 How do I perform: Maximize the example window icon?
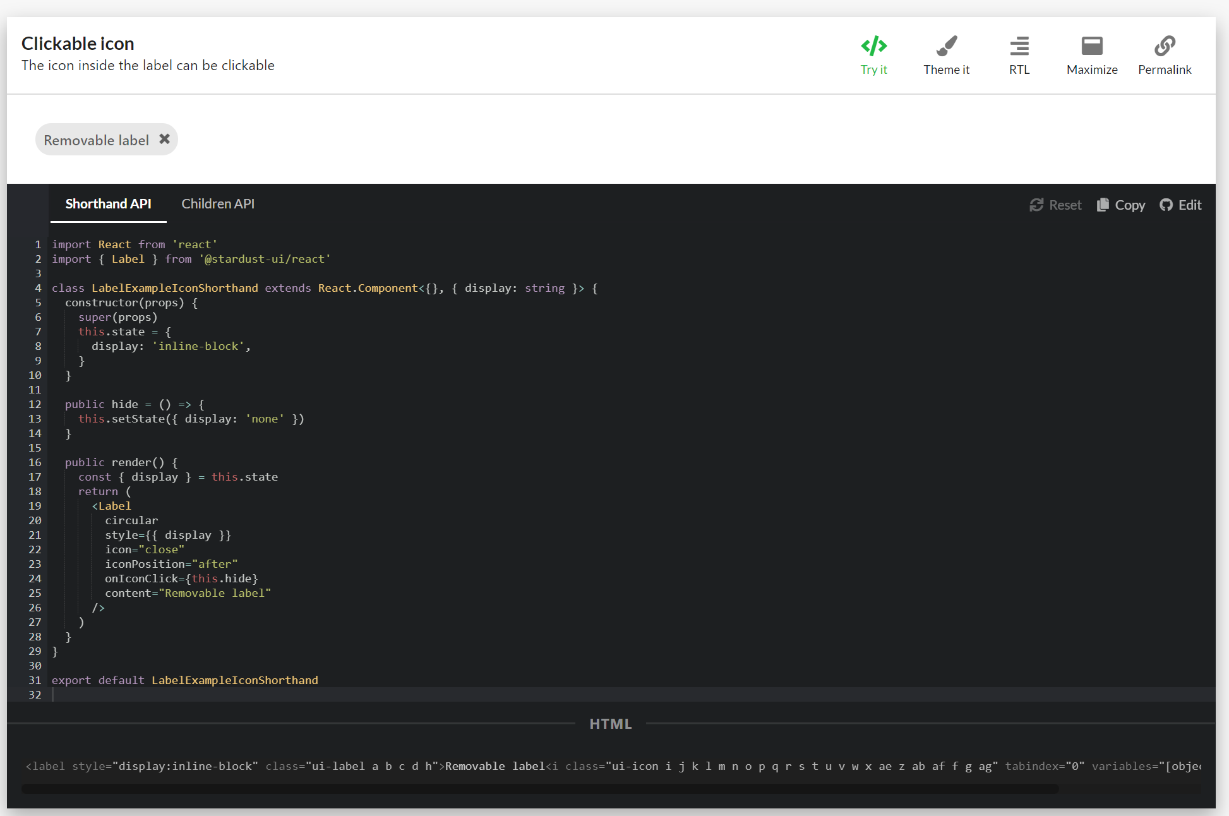(x=1091, y=46)
